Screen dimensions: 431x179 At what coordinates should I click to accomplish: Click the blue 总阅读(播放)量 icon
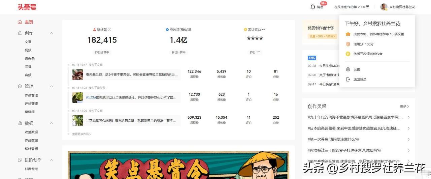(x=167, y=29)
